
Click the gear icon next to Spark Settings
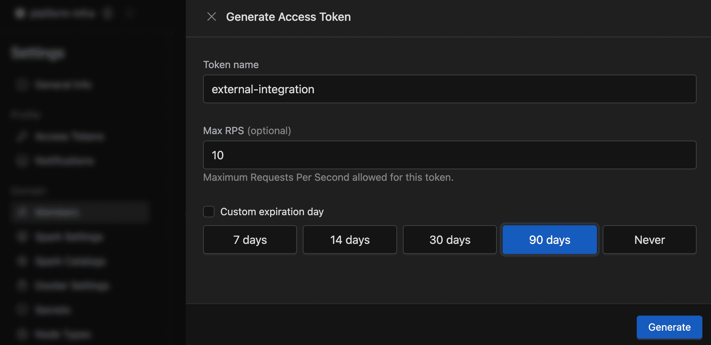point(22,237)
